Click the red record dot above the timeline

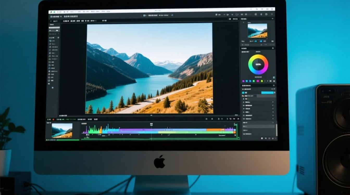(x=53, y=119)
